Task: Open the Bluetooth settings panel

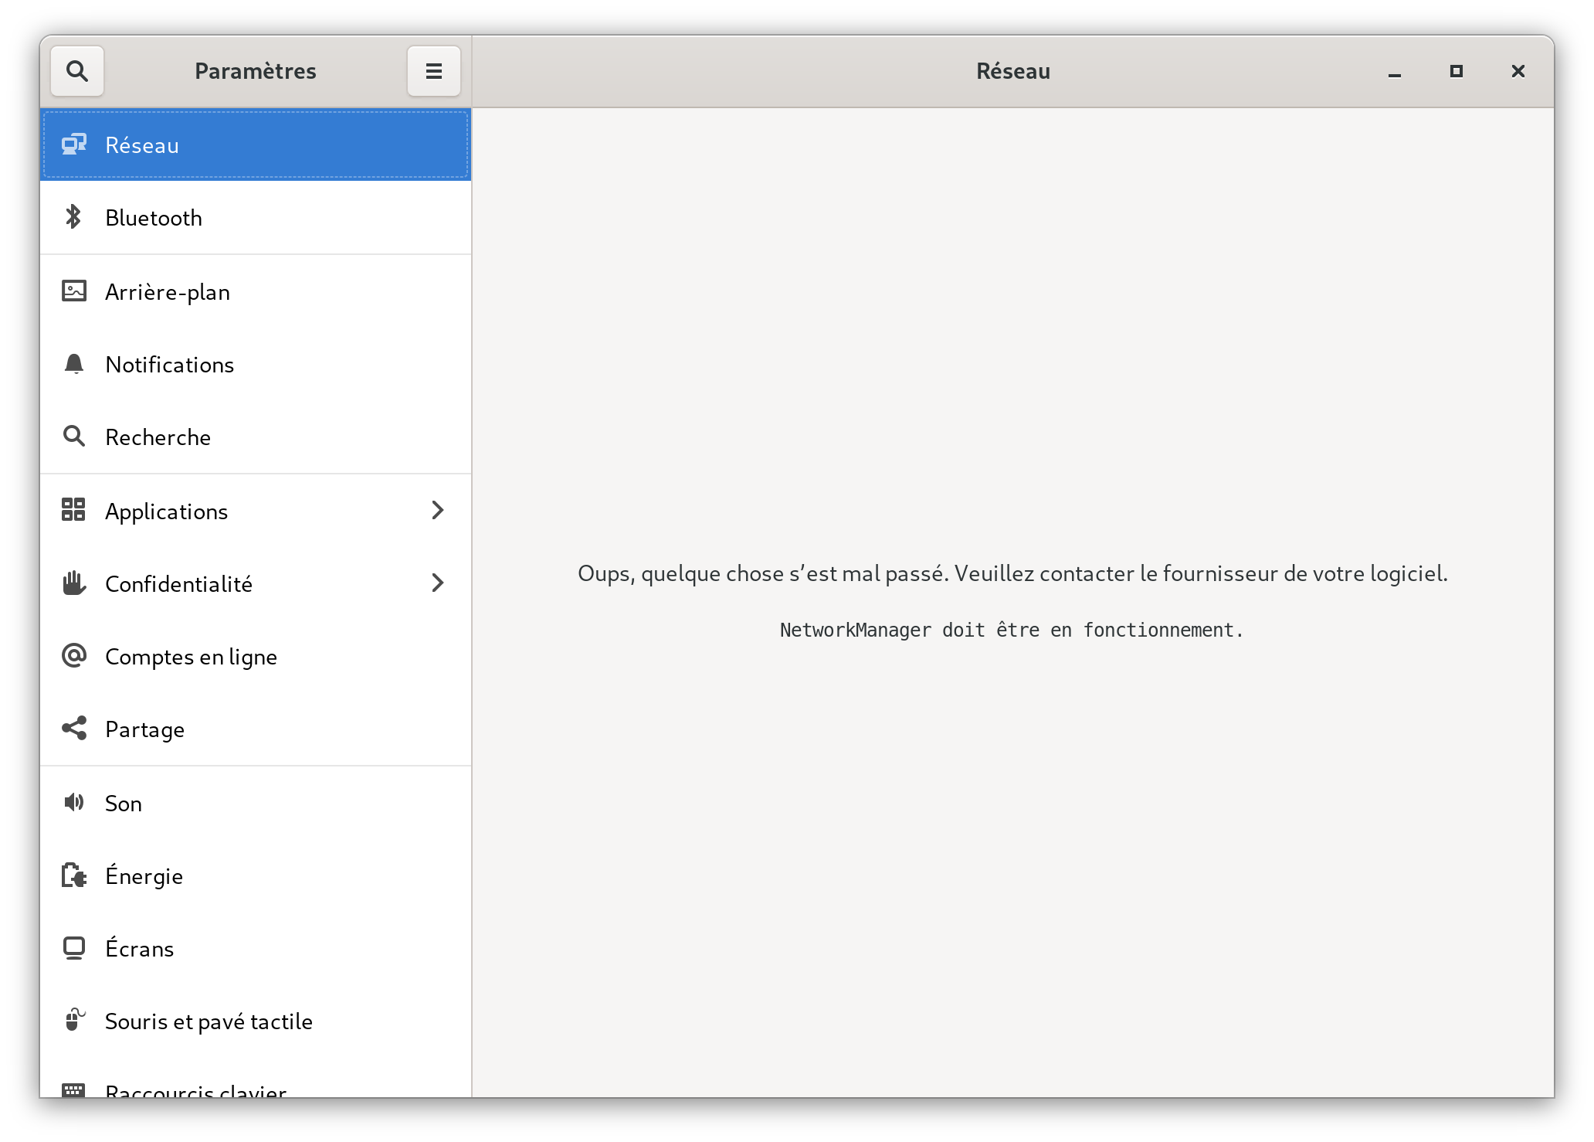Action: 256,217
